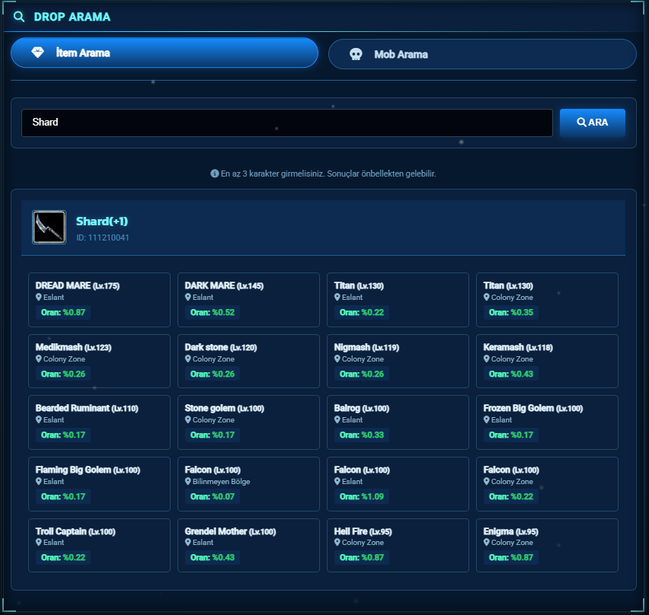Click the location pin in DREAD MARE card

(39, 297)
